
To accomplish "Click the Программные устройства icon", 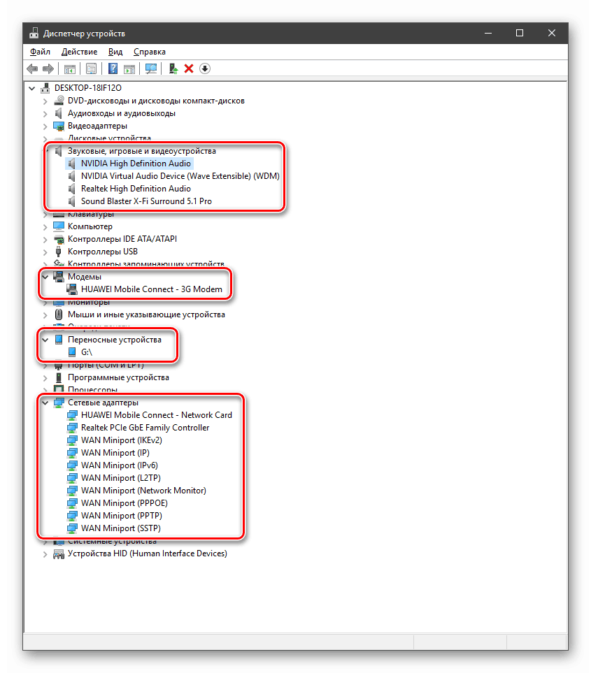I will (59, 377).
